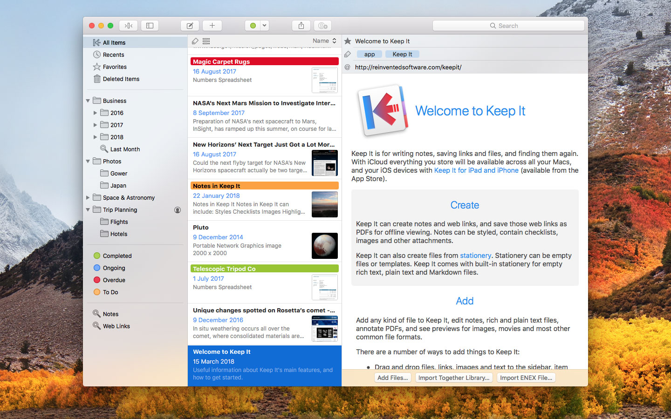Collapse the Photos folder triangle
Image resolution: width=671 pixels, height=419 pixels.
tap(88, 161)
